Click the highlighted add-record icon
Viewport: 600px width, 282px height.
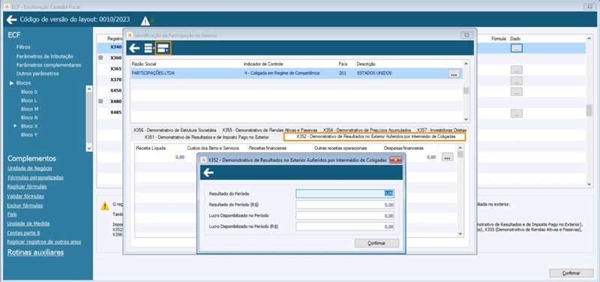[163, 48]
